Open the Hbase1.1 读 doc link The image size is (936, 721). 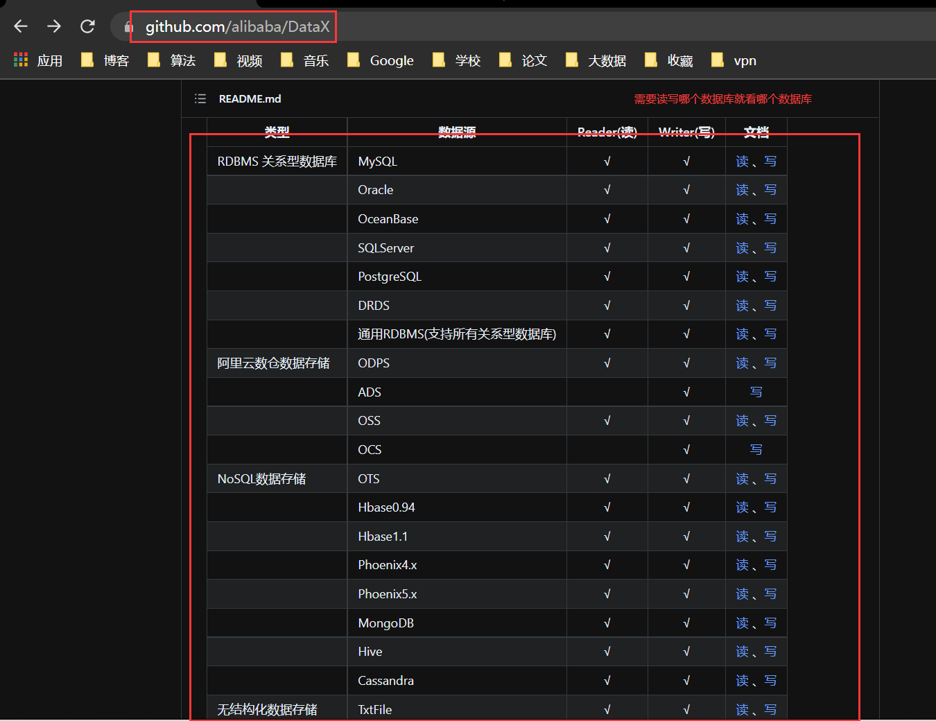(743, 537)
